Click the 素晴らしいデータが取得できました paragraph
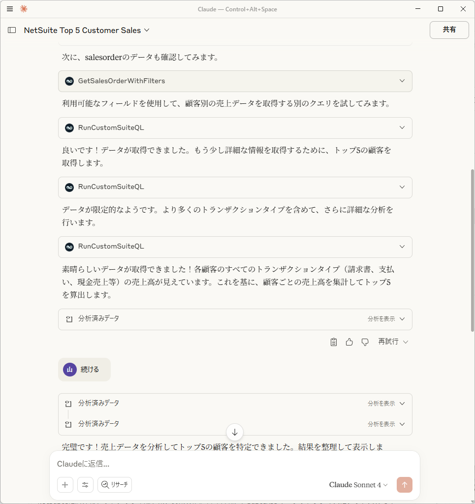The image size is (475, 504). pos(228,282)
